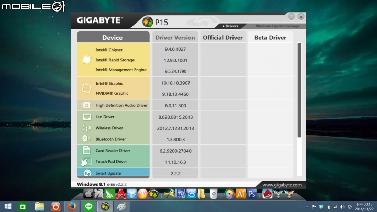Open the App Store dock icon

[192, 194]
